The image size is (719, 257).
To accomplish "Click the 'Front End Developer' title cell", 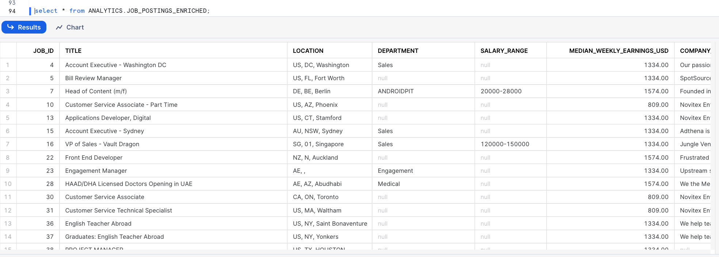I will pos(94,157).
